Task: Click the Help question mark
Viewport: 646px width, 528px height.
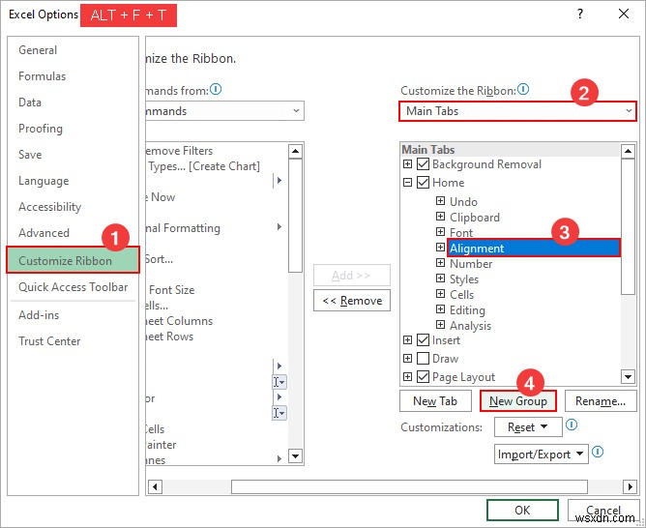Action: (580, 14)
